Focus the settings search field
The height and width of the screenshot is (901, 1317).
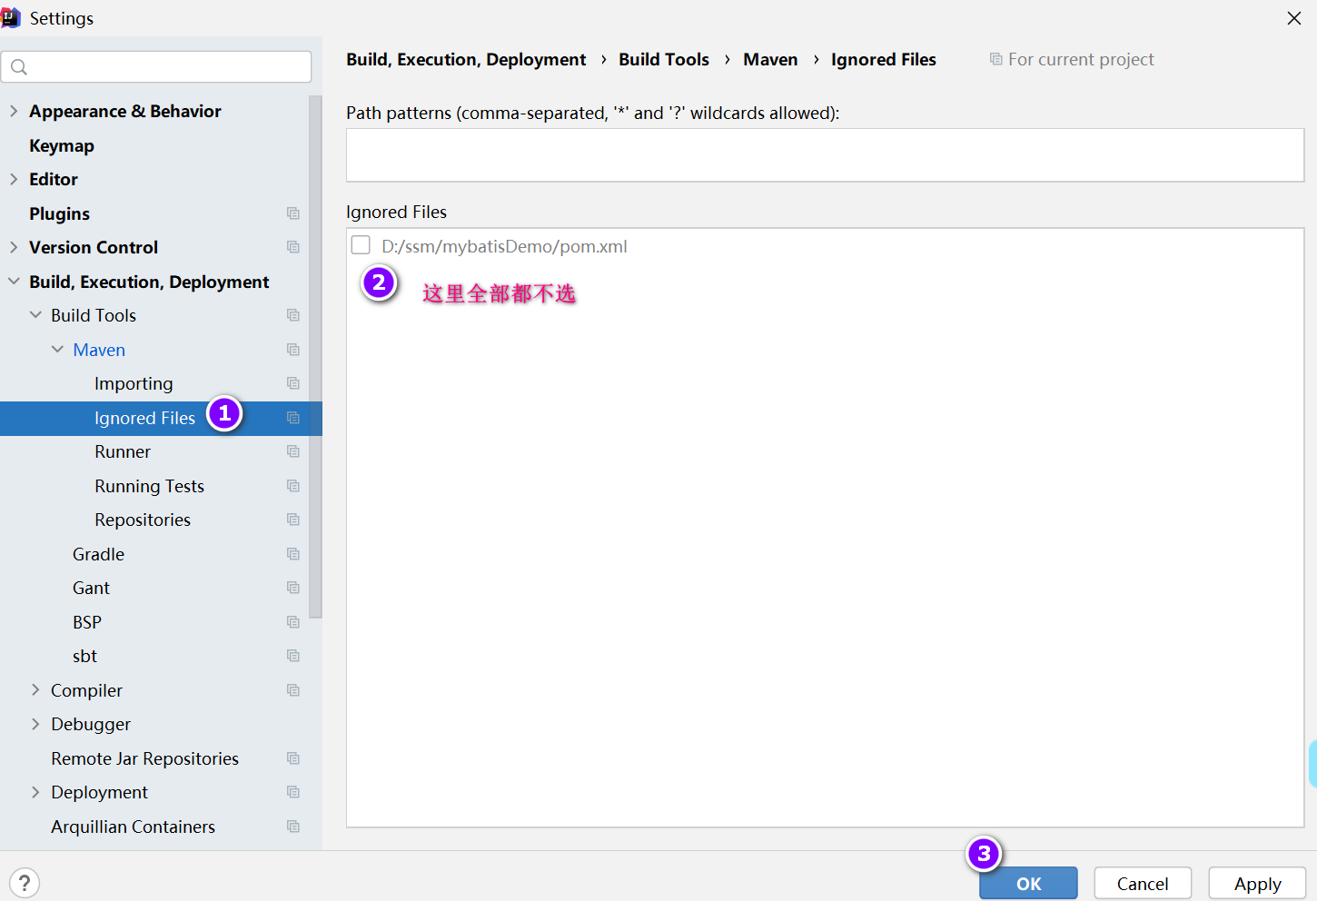click(156, 67)
